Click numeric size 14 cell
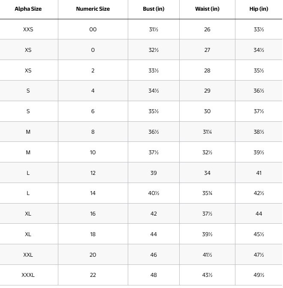The width and height of the screenshot is (283, 288). pyautogui.click(x=93, y=193)
